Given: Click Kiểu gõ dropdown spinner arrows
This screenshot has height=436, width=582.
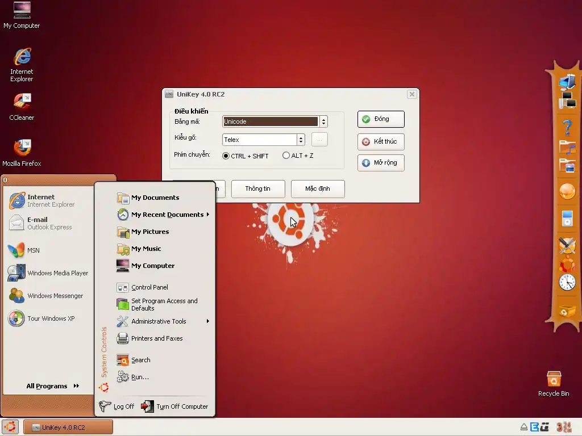Looking at the screenshot, I should tap(301, 140).
